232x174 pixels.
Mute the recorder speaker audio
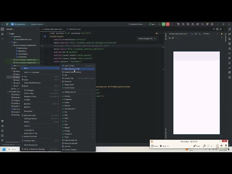click(x=221, y=146)
